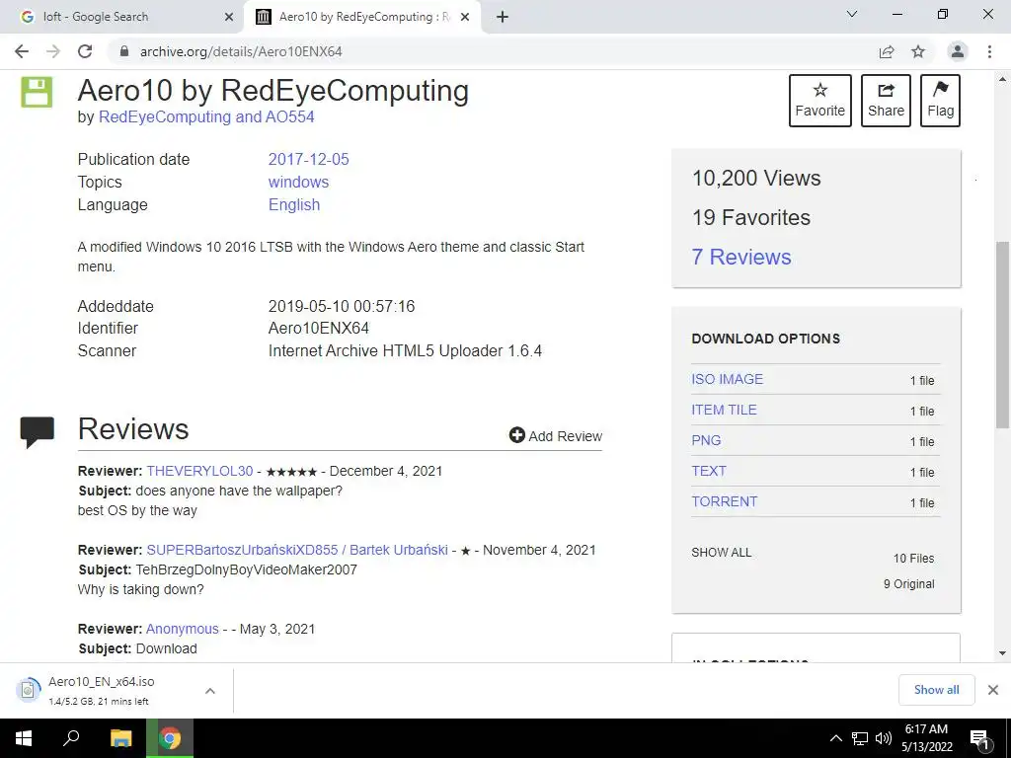
Task: Open the Windows Start menu
Action: tap(24, 738)
